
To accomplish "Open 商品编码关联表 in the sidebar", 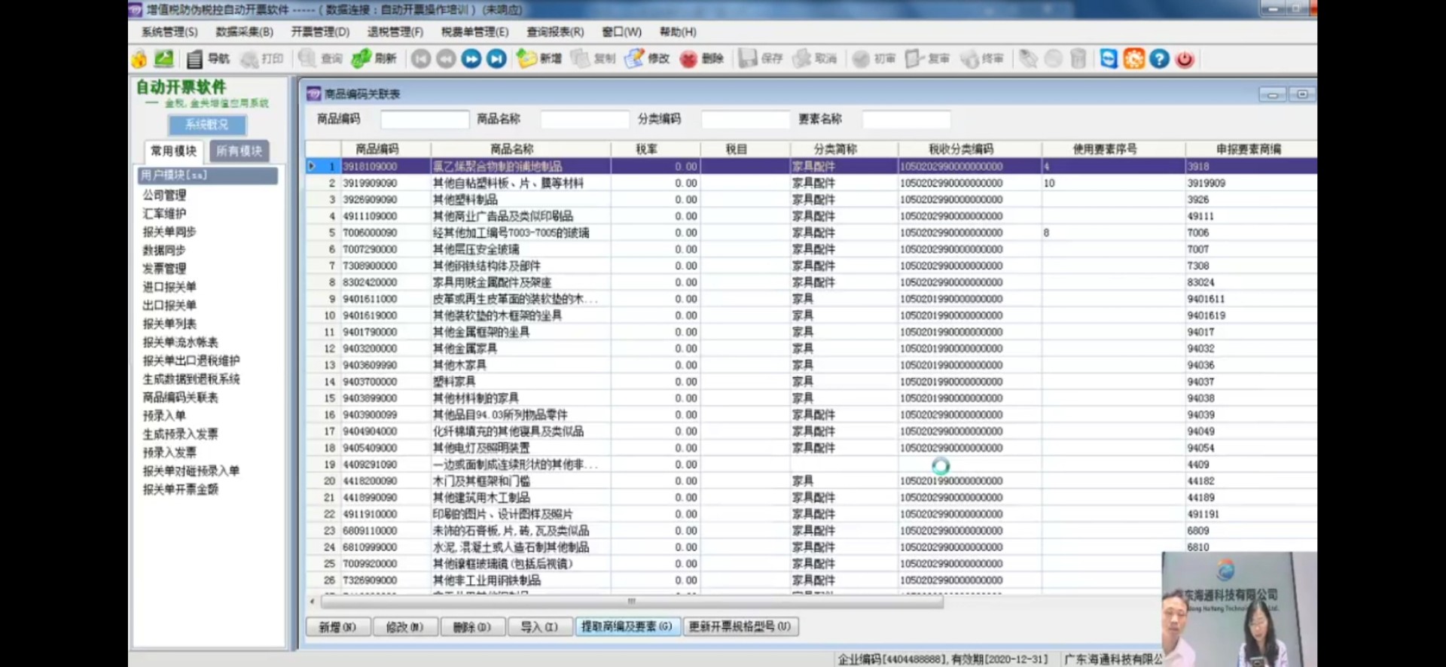I will pos(181,397).
